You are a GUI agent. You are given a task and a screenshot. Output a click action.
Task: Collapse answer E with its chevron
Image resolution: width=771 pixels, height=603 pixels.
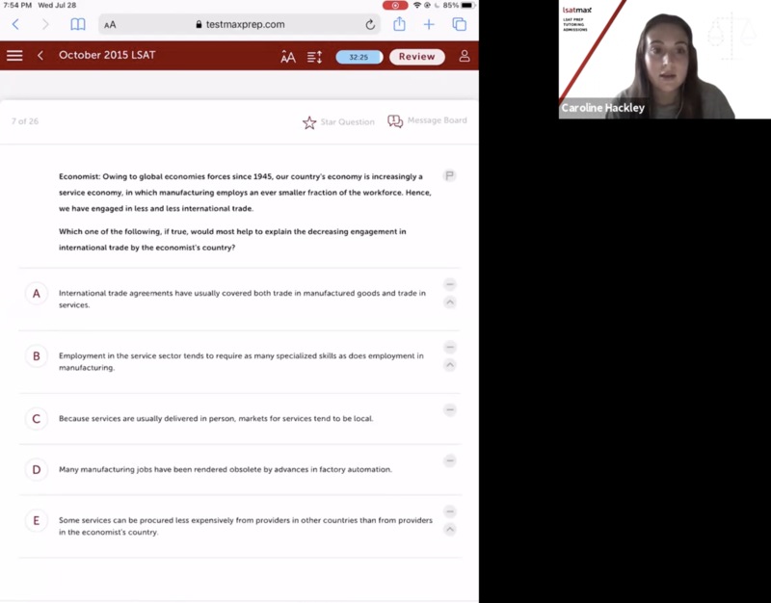pyautogui.click(x=450, y=530)
